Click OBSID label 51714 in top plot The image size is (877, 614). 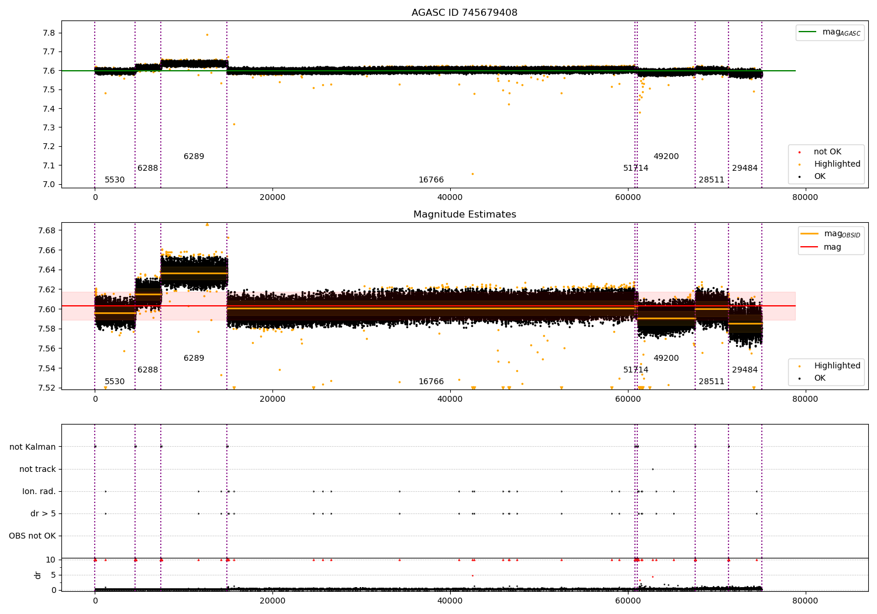point(636,168)
